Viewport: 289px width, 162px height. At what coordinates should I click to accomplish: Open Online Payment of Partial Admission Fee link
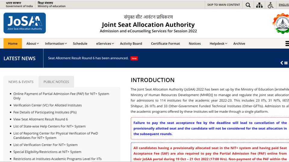pyautogui.click(x=61, y=96)
